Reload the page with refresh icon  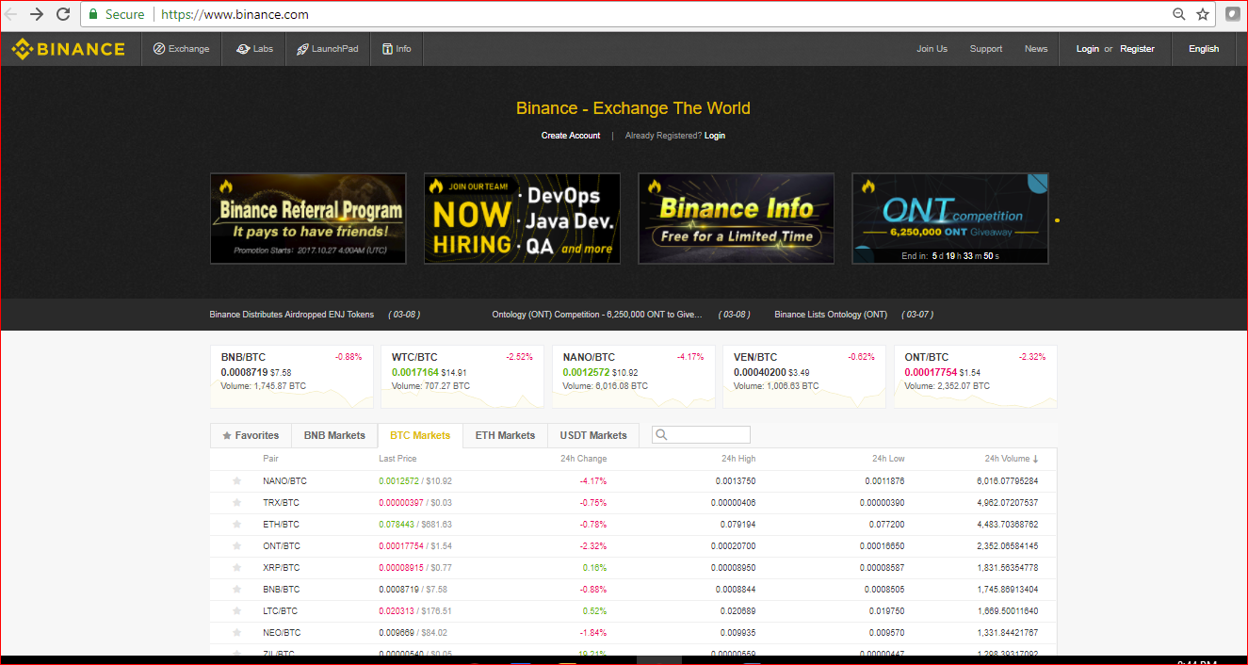tap(63, 14)
